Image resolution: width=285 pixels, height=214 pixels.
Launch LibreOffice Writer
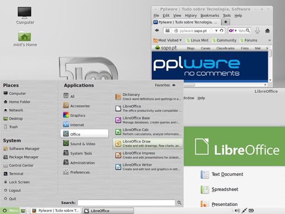pyautogui.click(x=148, y=167)
